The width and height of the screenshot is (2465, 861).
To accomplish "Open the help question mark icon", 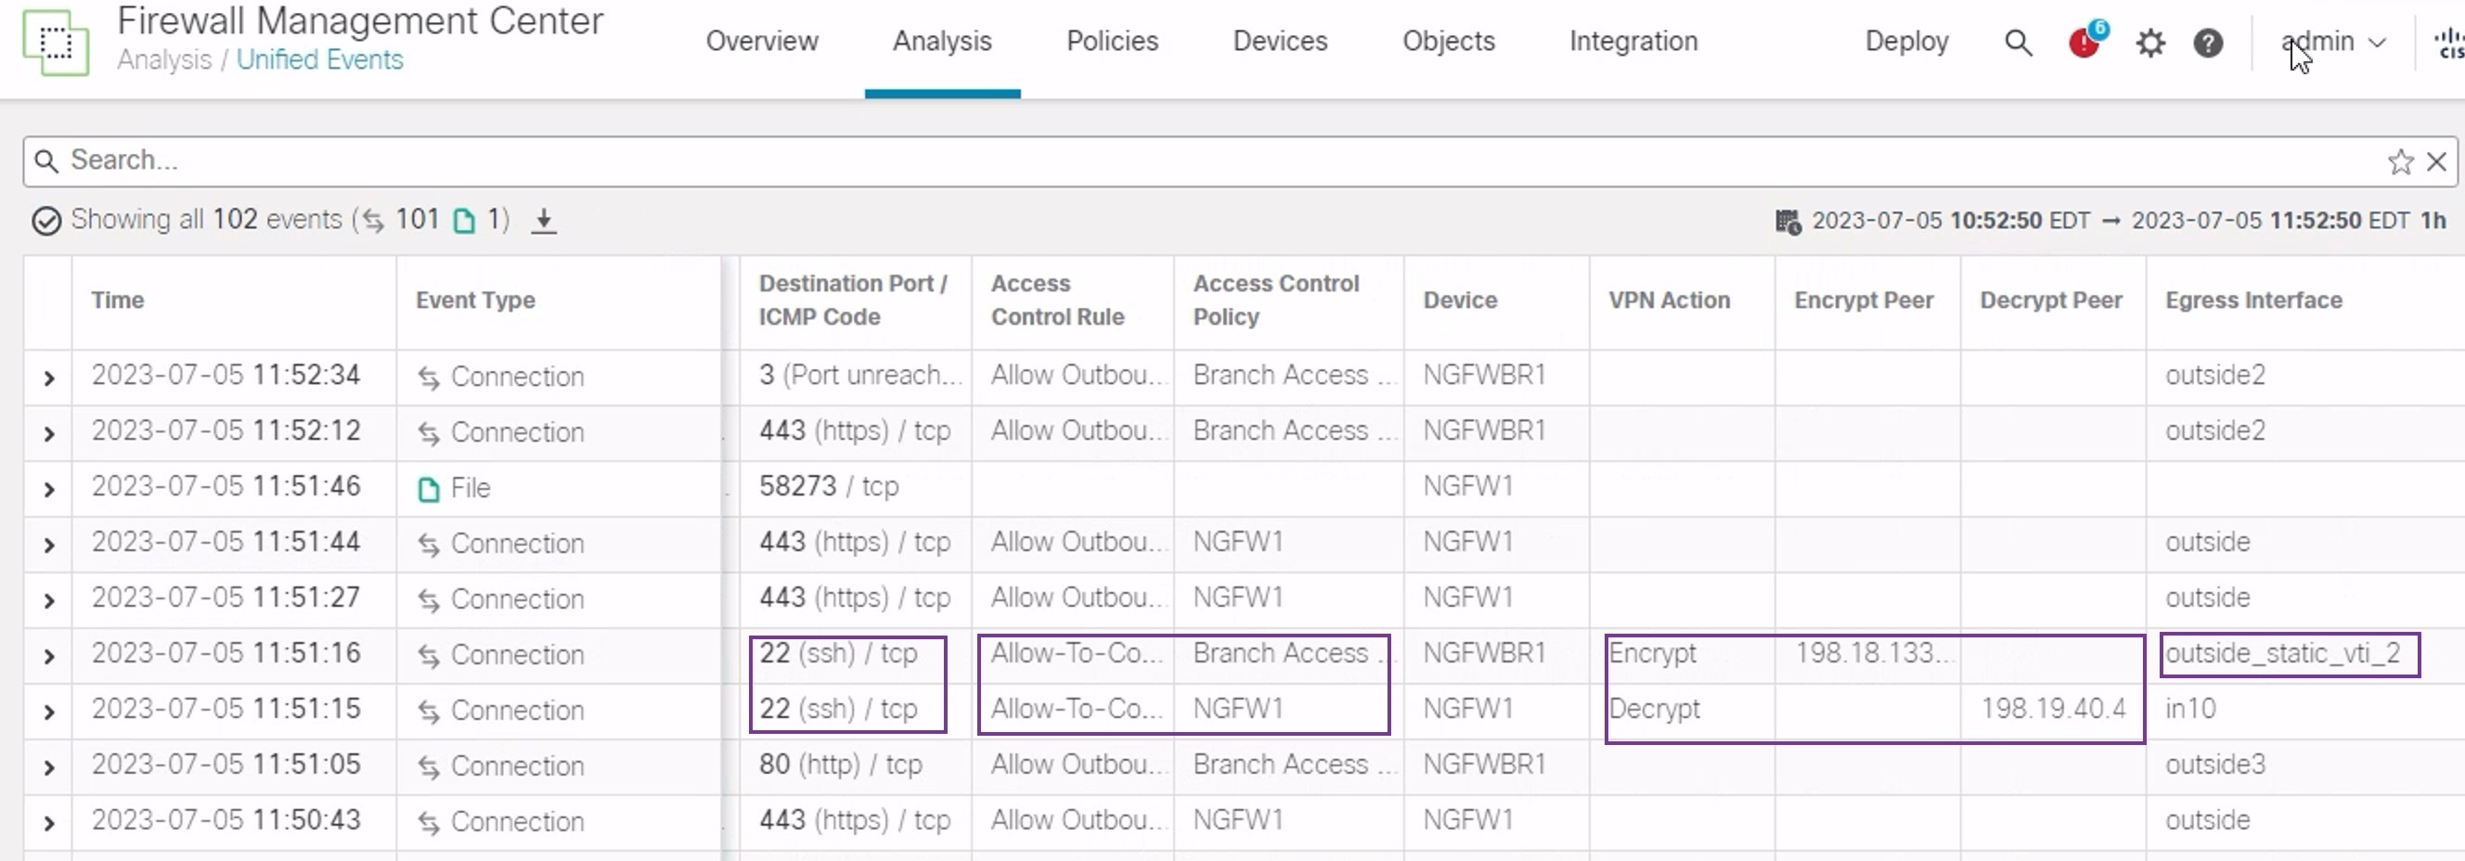I will click(x=2209, y=43).
